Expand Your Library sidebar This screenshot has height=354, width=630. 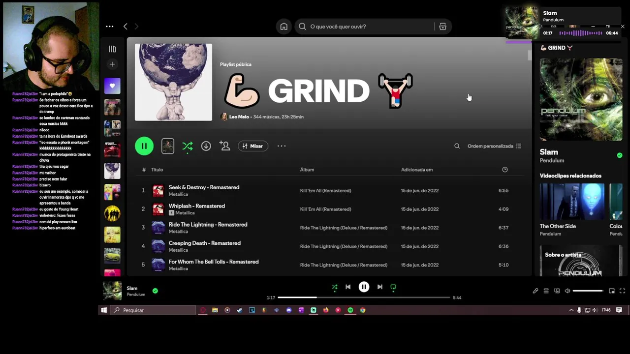click(112, 49)
